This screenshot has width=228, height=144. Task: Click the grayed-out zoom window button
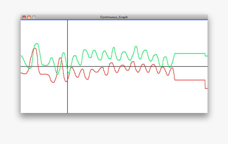(34, 17)
